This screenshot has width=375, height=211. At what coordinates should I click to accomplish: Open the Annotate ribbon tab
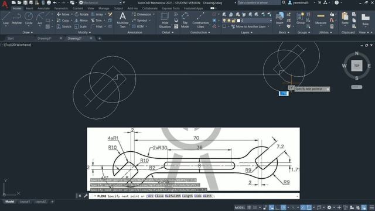click(43, 8)
